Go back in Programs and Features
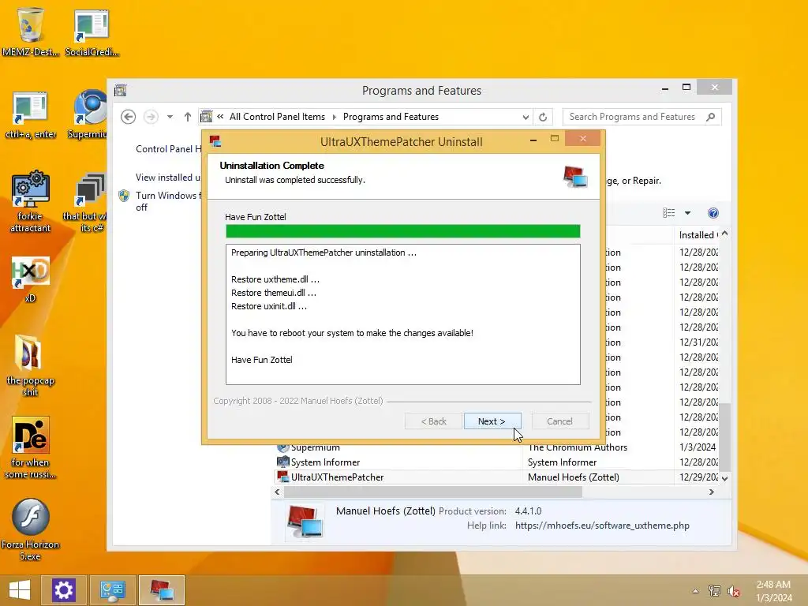Screen dimensions: 808x606 (129, 117)
